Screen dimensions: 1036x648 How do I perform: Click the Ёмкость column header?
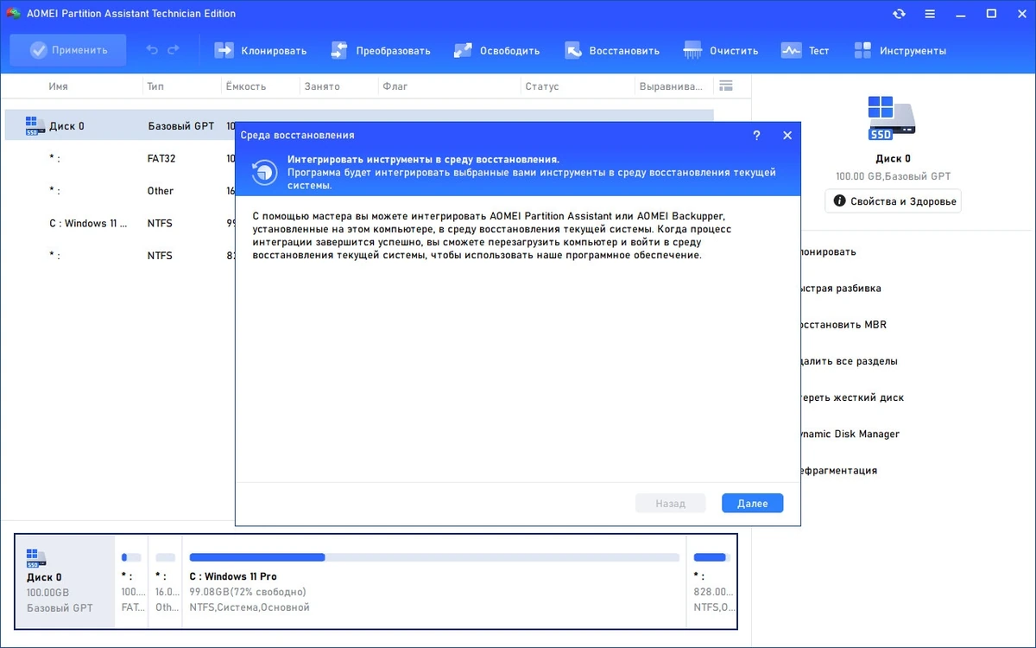[246, 86]
